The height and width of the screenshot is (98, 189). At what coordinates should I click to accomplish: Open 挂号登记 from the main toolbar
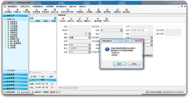click(x=8, y=11)
